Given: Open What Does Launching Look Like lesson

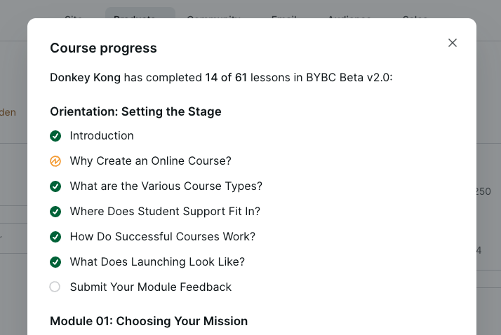Looking at the screenshot, I should coord(157,262).
